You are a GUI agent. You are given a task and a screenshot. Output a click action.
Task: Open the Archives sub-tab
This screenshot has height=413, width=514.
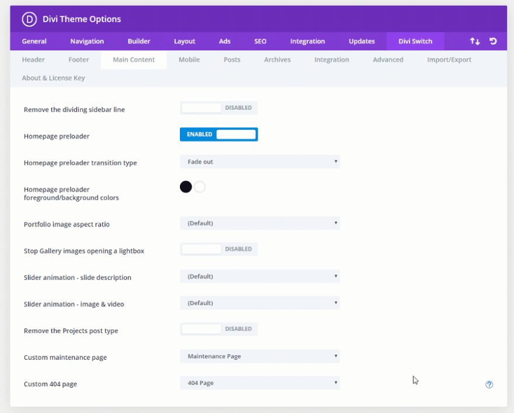(277, 60)
